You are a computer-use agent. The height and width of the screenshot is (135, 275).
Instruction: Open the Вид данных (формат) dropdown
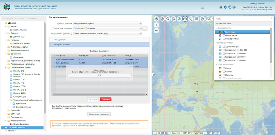pos(107,33)
